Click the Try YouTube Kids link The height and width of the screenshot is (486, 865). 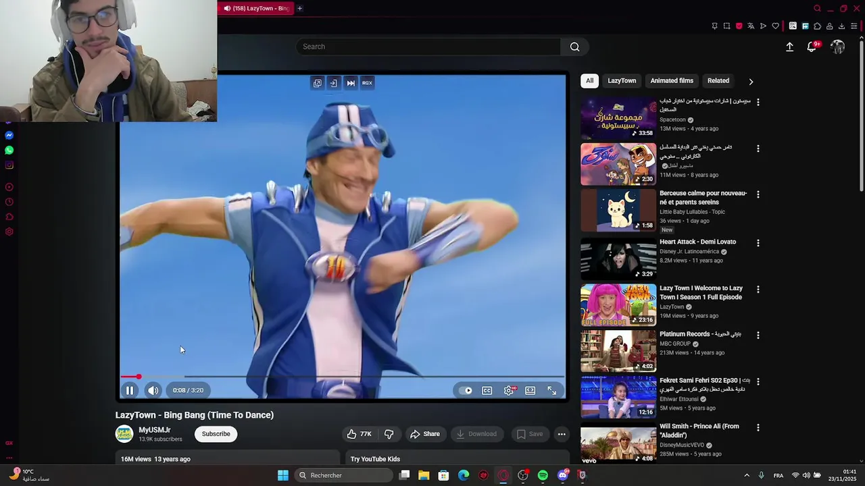click(375, 459)
